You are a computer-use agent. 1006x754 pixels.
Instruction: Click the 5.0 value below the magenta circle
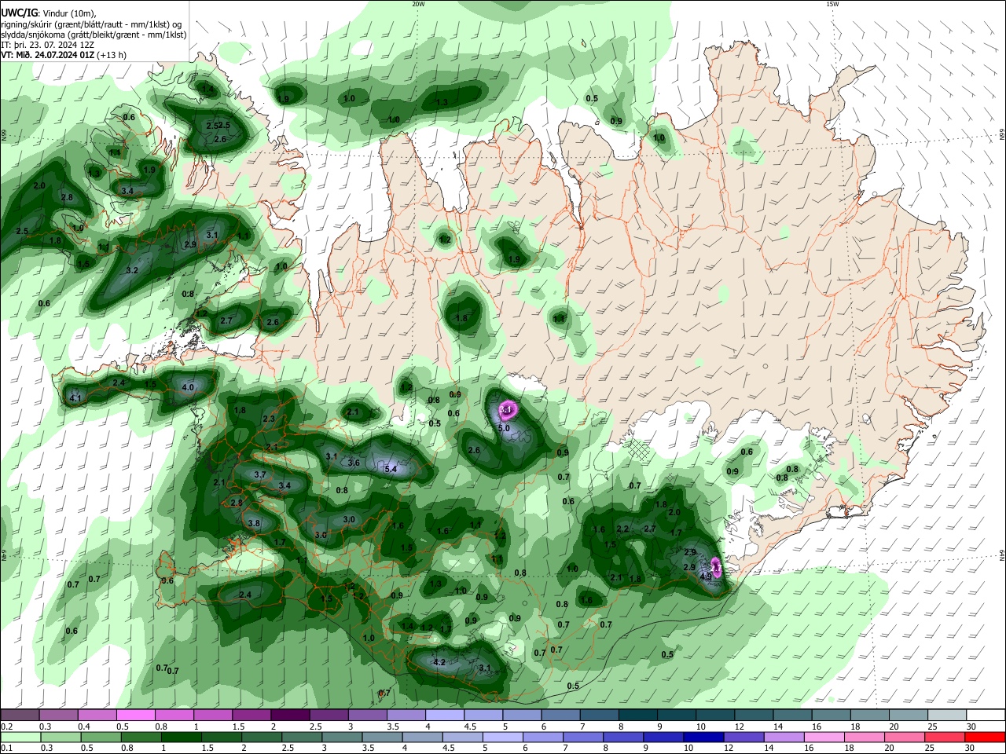tap(505, 428)
